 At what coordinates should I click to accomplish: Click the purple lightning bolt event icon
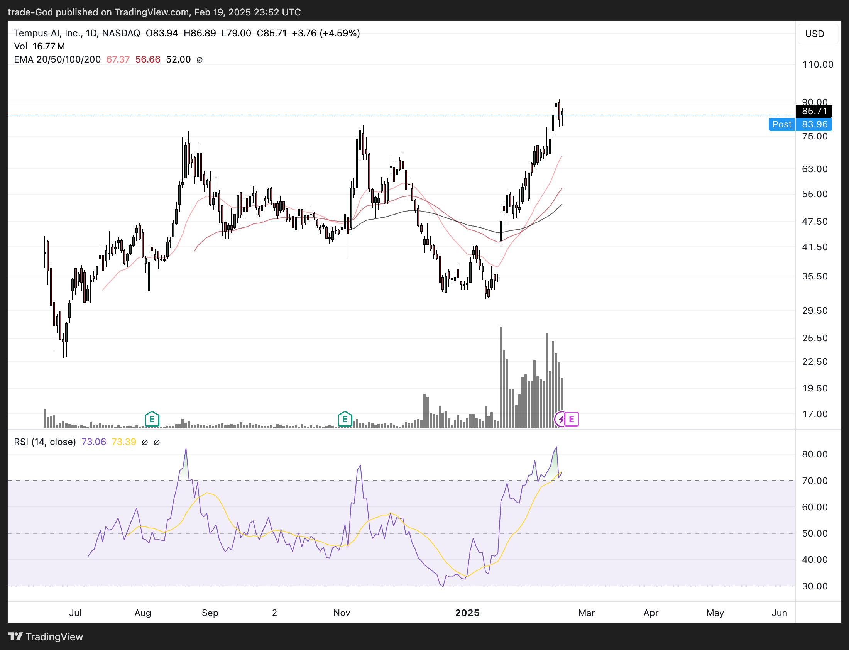coord(560,419)
